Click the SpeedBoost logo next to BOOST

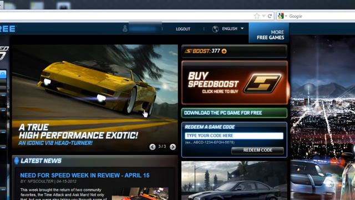click(188, 51)
